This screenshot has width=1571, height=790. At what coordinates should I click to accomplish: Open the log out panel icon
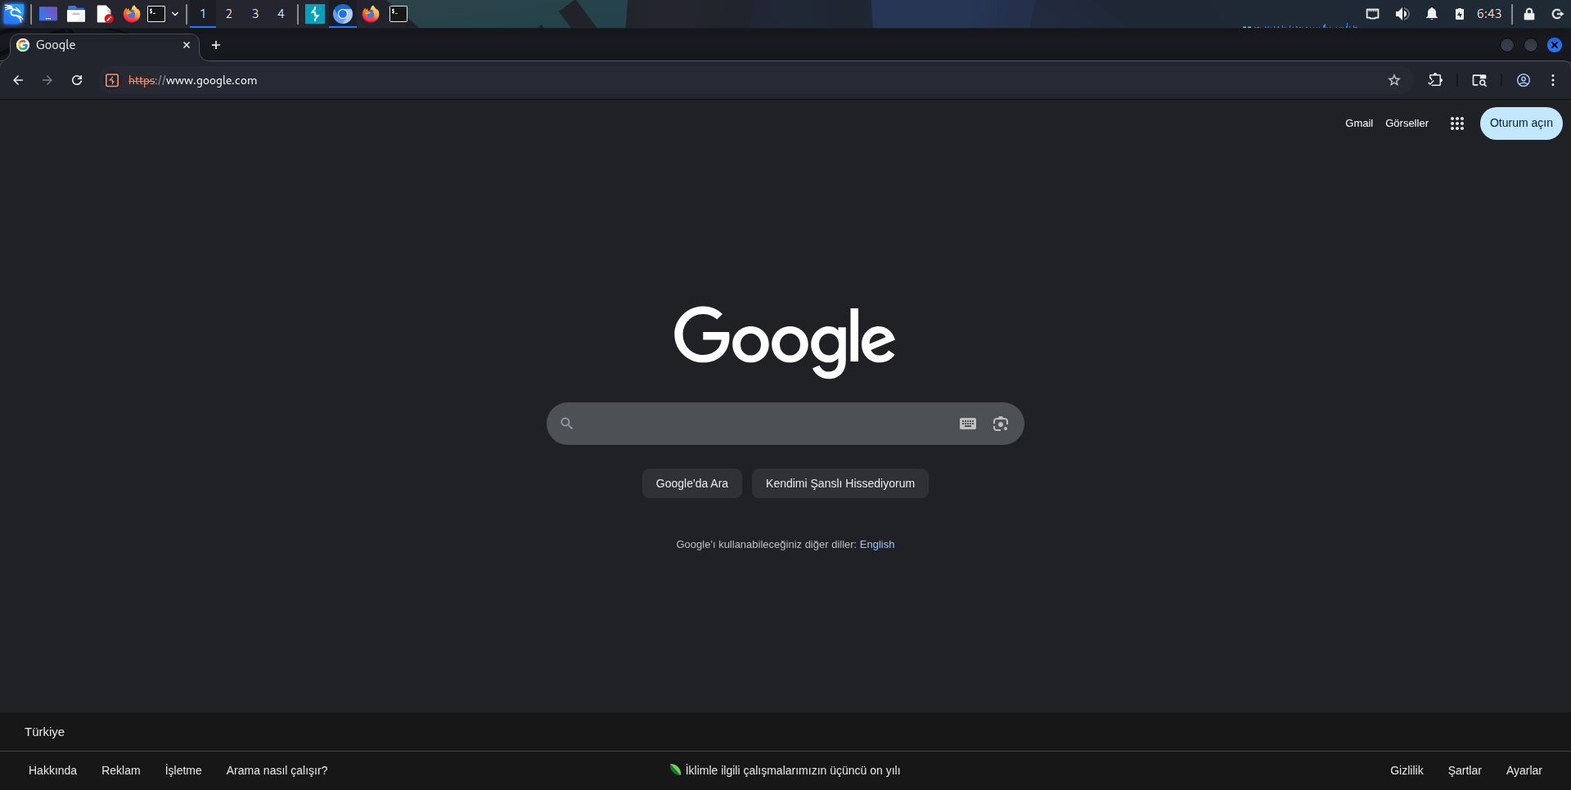pyautogui.click(x=1558, y=14)
